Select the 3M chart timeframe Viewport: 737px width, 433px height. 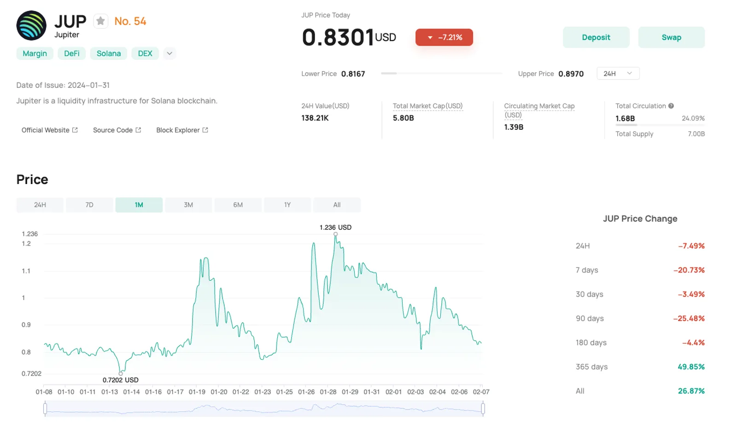[x=188, y=205]
